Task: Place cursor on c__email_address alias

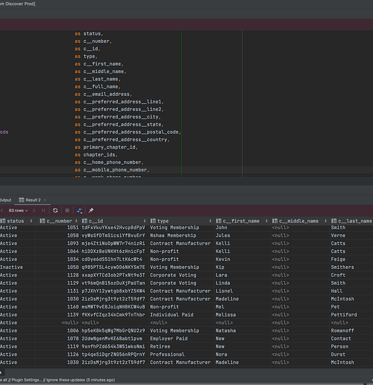Action: pyautogui.click(x=107, y=95)
